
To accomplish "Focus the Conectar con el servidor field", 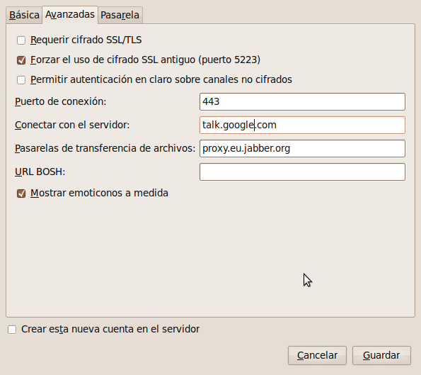I will click(302, 125).
